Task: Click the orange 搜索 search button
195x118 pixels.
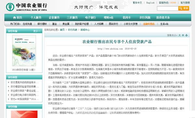Action: point(184,8)
